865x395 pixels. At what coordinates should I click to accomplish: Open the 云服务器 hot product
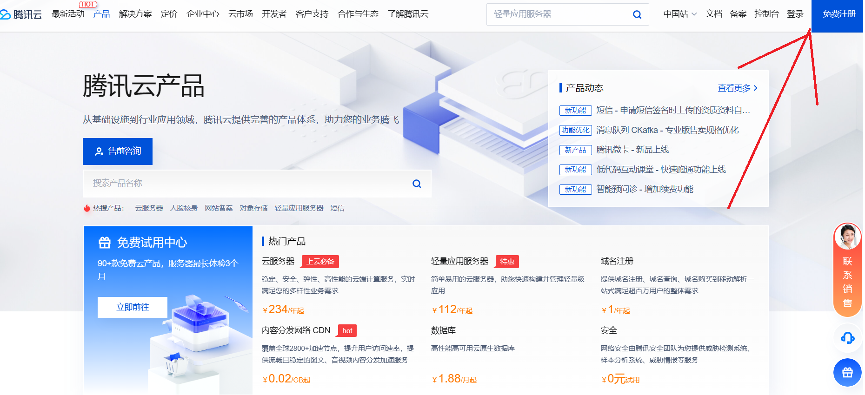click(x=278, y=262)
